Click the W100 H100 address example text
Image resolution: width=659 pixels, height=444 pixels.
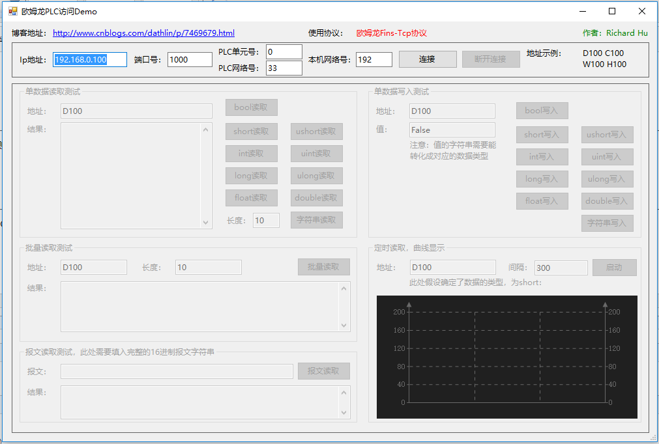click(604, 64)
